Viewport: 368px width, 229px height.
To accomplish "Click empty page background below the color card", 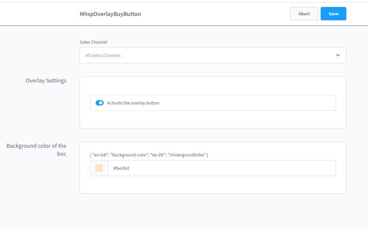I will (x=213, y=211).
